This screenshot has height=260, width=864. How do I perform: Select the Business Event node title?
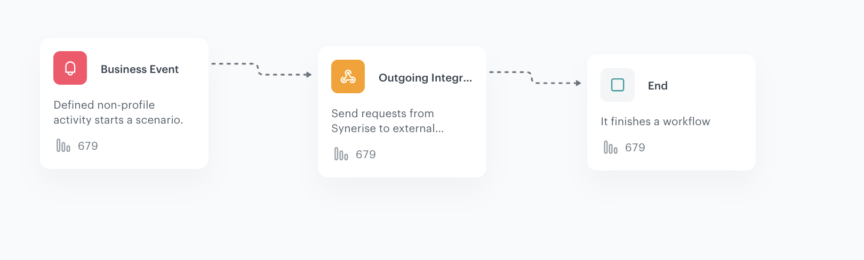[140, 69]
